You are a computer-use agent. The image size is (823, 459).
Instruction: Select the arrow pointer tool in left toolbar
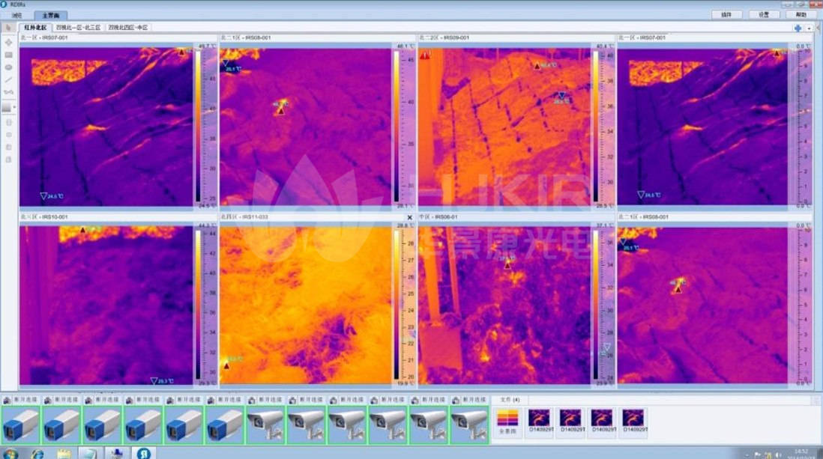[8, 28]
